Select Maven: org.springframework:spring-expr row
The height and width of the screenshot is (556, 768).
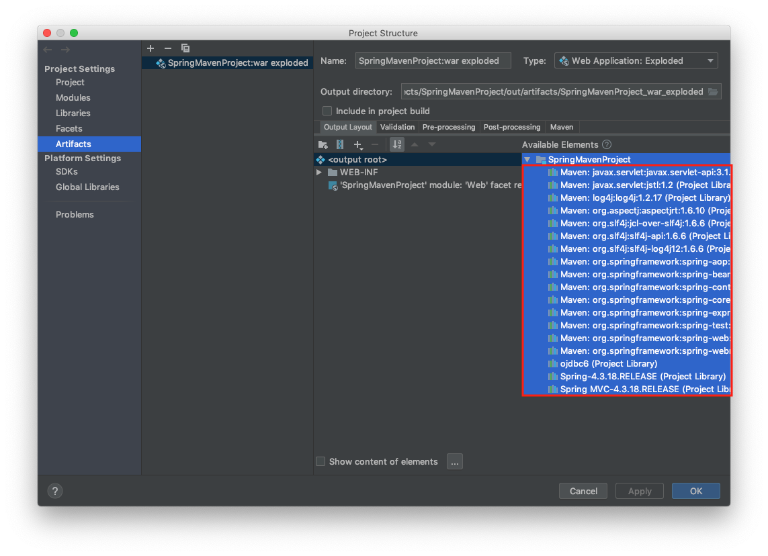627,313
